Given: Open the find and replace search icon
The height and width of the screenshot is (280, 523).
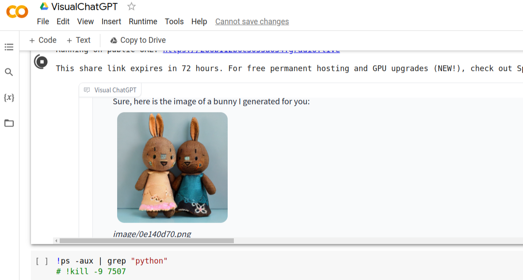Looking at the screenshot, I should [9, 72].
